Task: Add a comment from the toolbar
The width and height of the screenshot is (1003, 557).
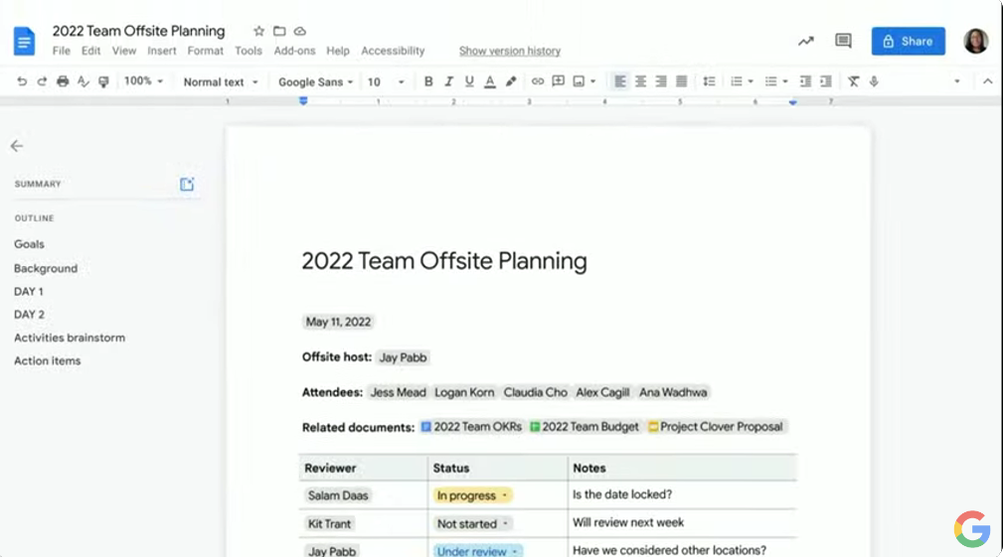Action: click(x=559, y=81)
